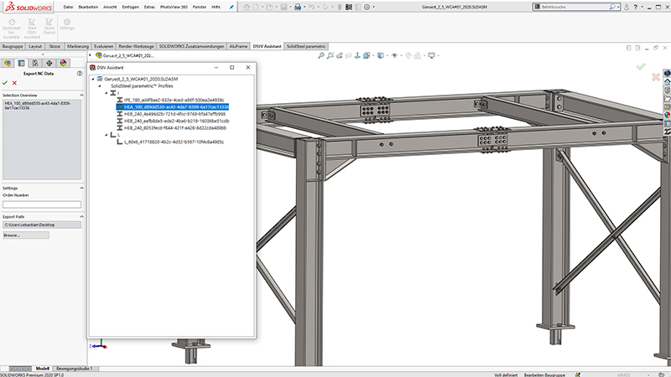Viewport: 671px width, 377px height.
Task: Open Settings in the DStV toolbar
Action: click(67, 24)
